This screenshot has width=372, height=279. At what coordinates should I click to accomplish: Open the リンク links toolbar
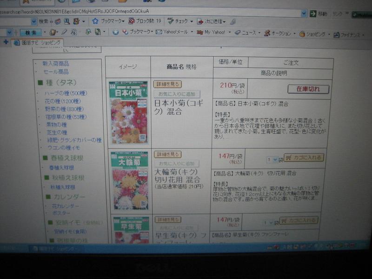tap(337, 14)
